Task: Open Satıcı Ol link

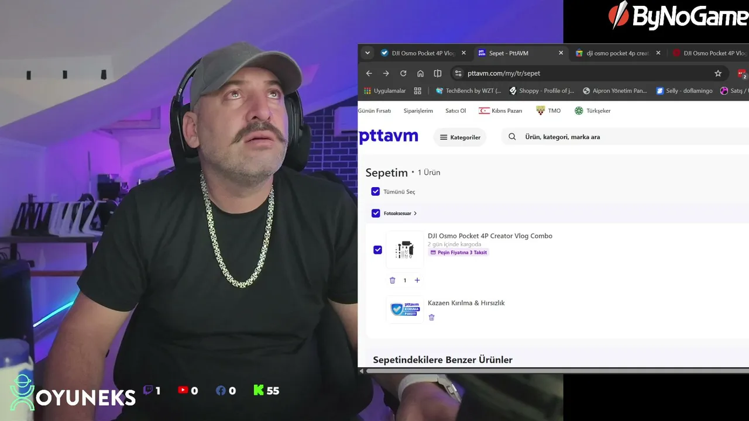Action: coord(456,111)
